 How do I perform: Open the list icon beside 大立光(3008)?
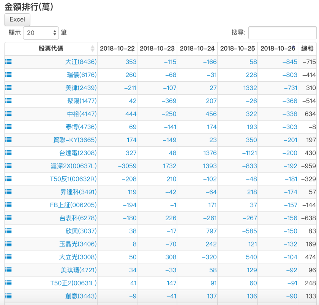[x=8, y=257]
